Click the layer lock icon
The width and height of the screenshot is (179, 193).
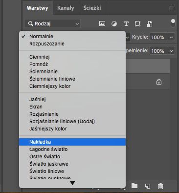[159, 82]
